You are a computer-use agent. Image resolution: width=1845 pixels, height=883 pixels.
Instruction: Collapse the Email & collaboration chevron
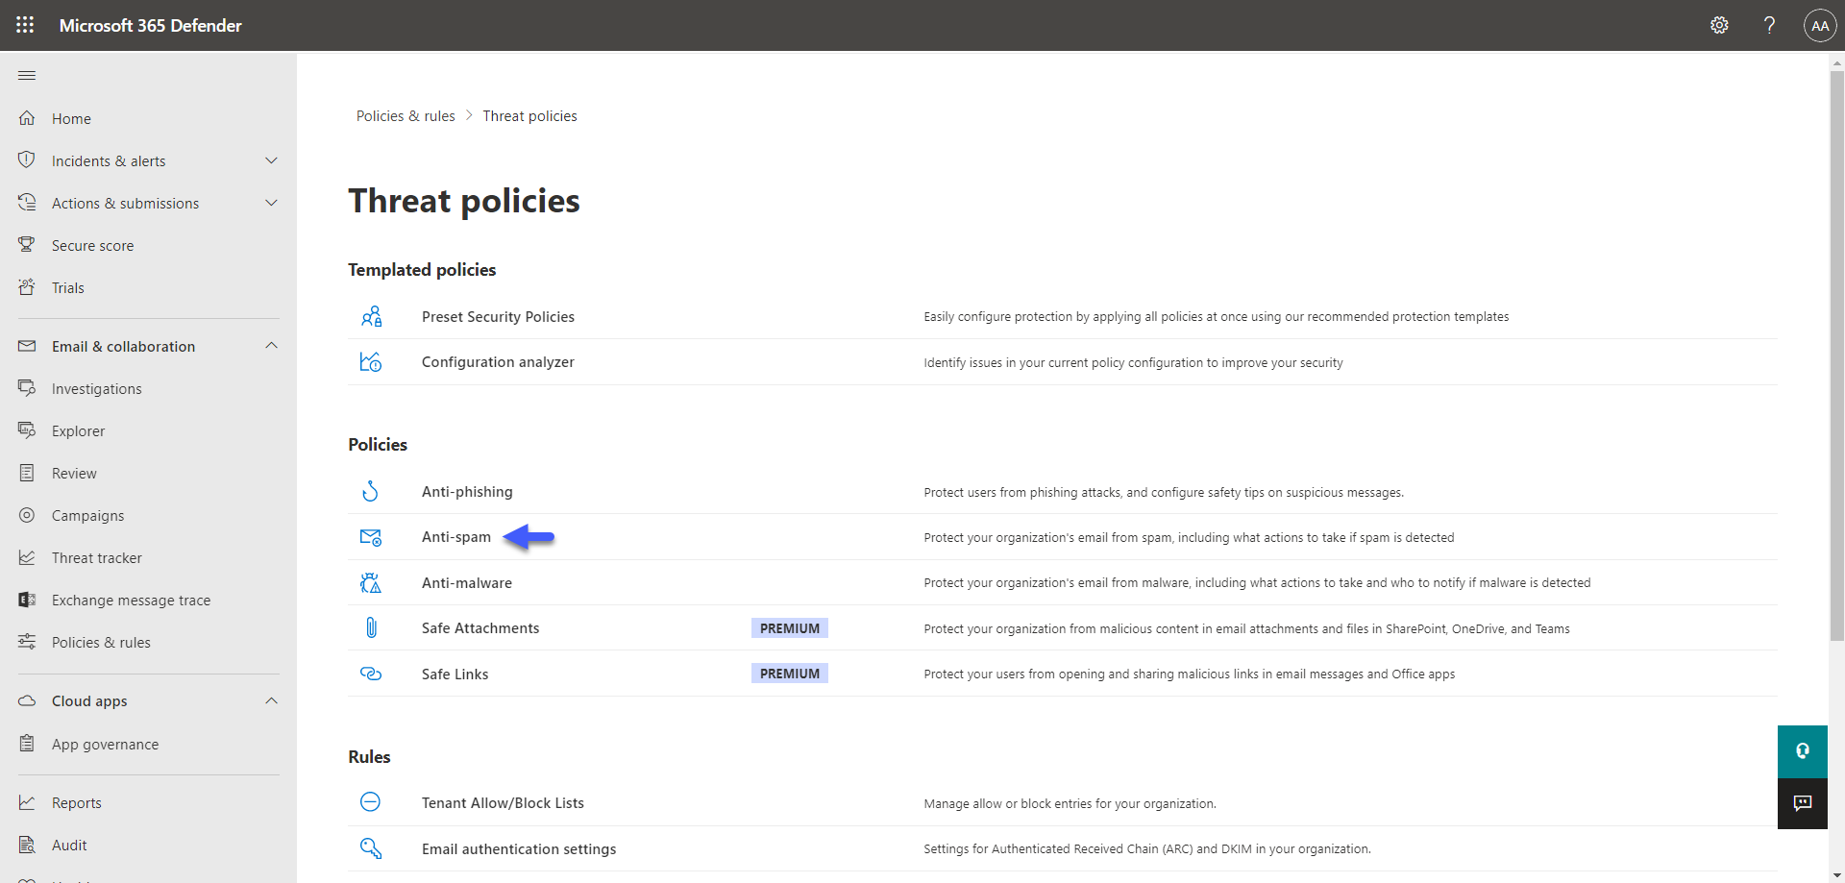(271, 346)
